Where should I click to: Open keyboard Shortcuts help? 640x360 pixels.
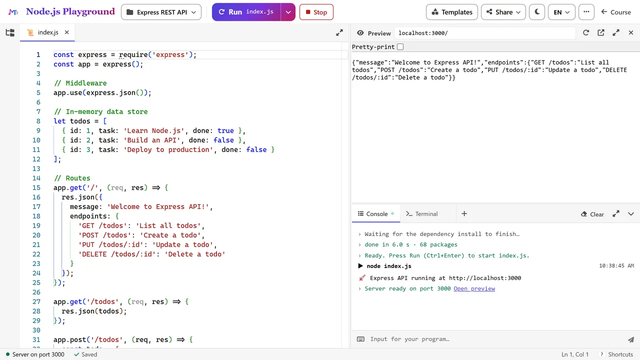[616, 354]
